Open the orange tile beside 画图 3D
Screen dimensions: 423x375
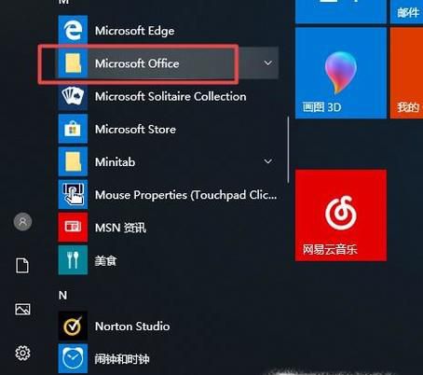pyautogui.click(x=406, y=73)
